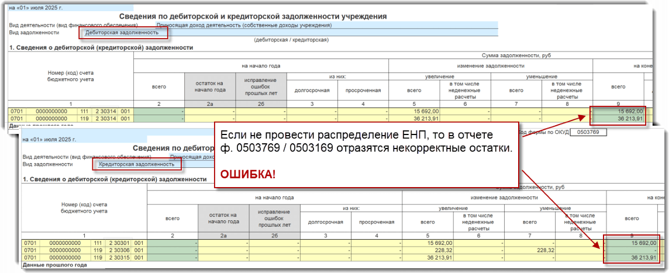669x273 pixels.
Task: Click section heading '1. Сведения о дебиторской' in creditor report
Action: click(115, 179)
